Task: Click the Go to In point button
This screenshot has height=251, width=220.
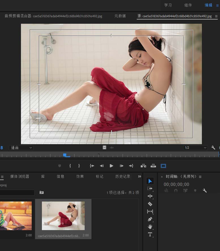Action: coord(92,166)
